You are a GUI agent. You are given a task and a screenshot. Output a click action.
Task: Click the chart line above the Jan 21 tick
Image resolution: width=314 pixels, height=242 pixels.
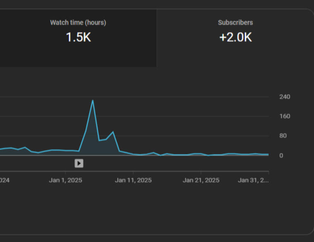pyautogui.click(x=201, y=153)
